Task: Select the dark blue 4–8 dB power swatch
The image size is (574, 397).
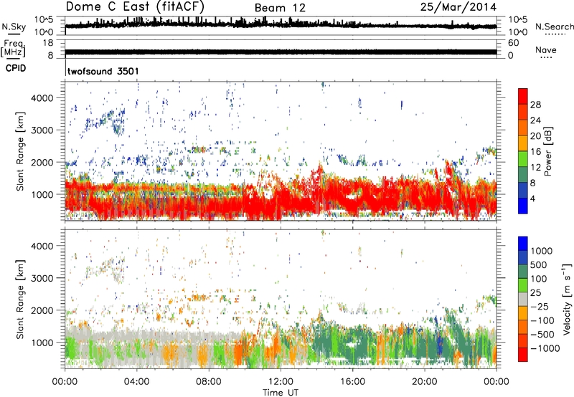Action: [523, 191]
